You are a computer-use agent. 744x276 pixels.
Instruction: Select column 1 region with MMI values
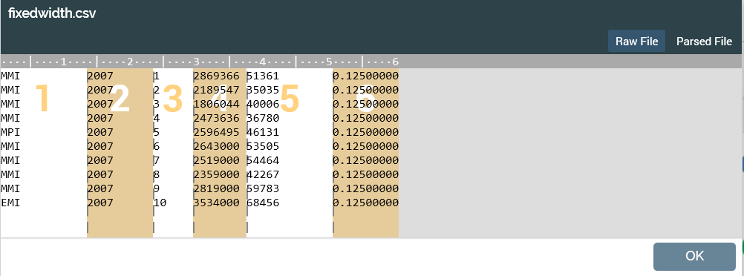(x=44, y=153)
